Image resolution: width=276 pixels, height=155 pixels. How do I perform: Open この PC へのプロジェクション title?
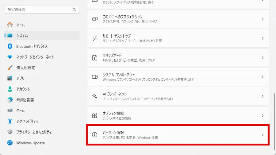coord(122,17)
